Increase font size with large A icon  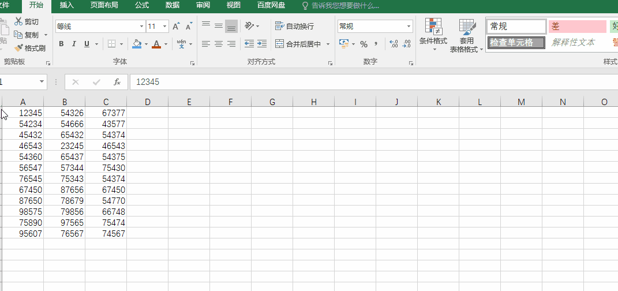pyautogui.click(x=176, y=27)
